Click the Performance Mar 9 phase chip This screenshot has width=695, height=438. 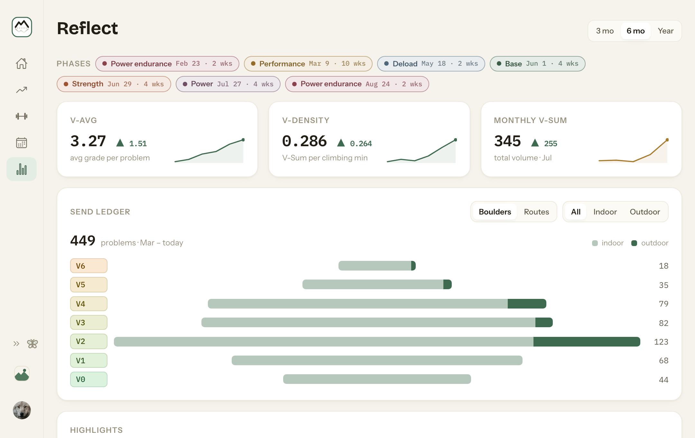pos(308,64)
